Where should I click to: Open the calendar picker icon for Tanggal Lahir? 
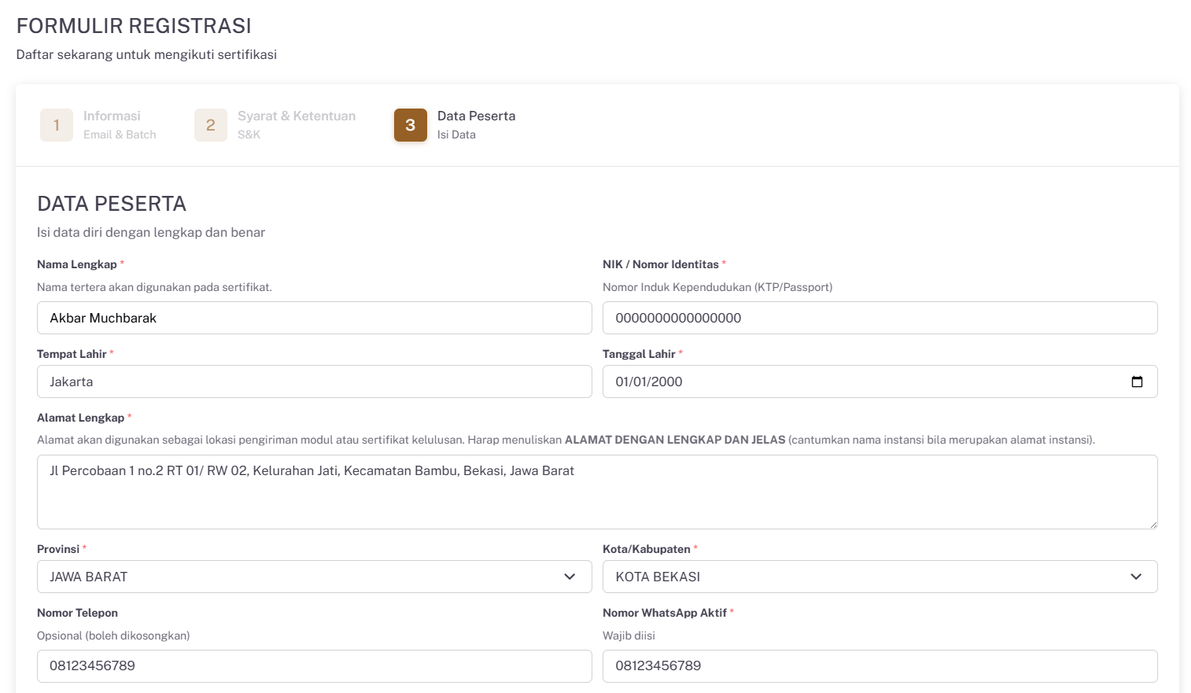click(1137, 382)
